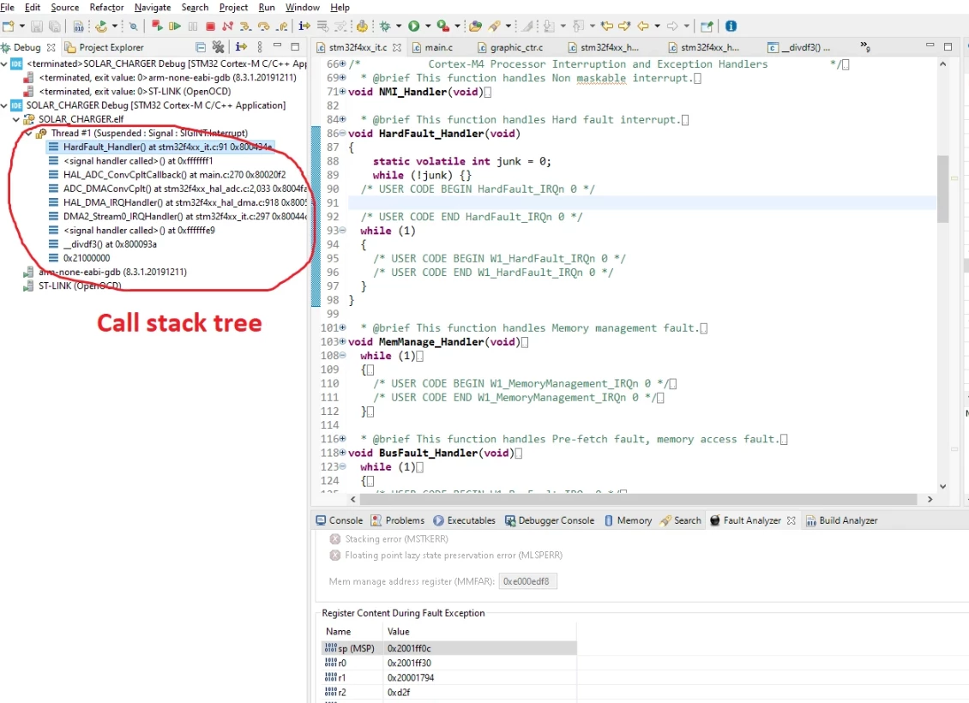The image size is (969, 703).
Task: Collapse SOLAR_CHARGER.elf tree node
Action: pos(16,119)
